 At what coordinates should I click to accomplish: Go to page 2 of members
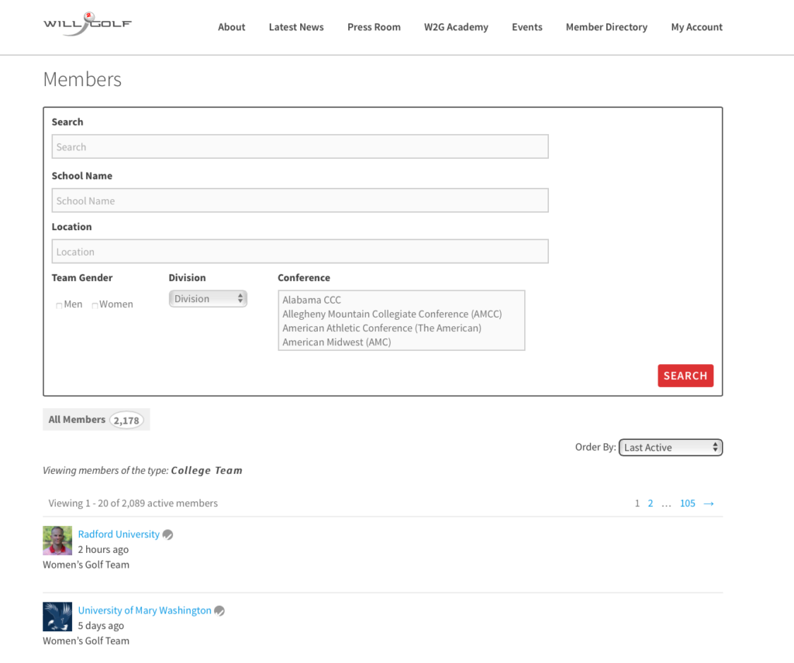click(x=651, y=503)
